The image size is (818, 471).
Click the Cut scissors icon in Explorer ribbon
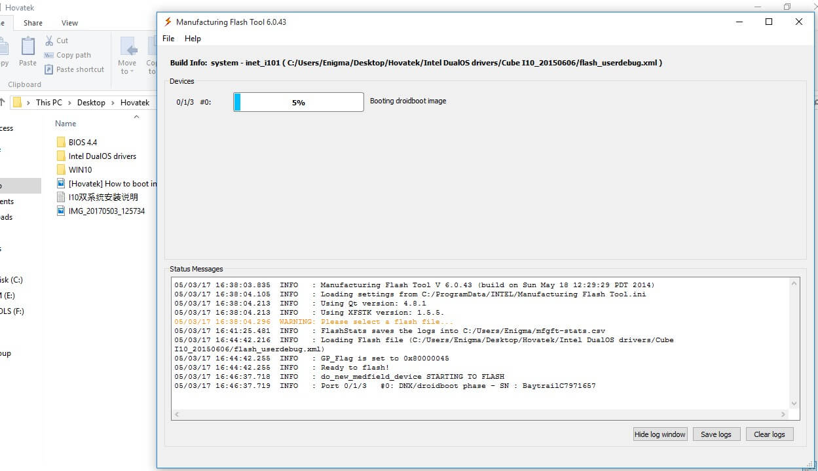(50, 40)
